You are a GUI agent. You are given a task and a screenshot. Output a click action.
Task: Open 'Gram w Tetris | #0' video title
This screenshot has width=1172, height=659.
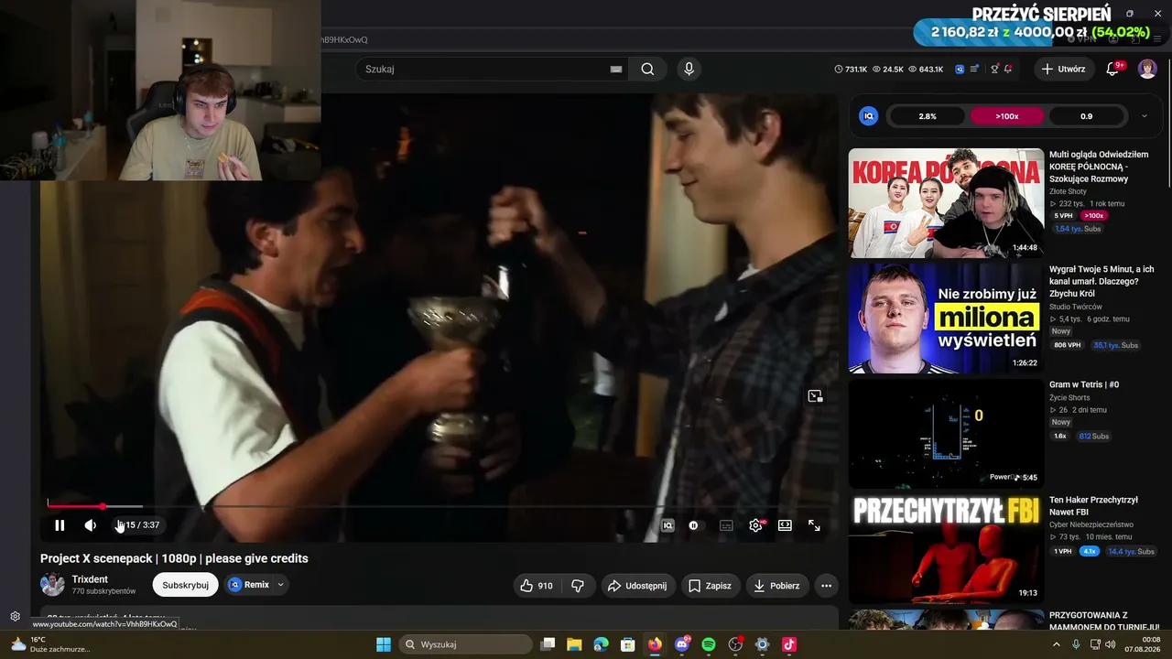tap(1084, 385)
